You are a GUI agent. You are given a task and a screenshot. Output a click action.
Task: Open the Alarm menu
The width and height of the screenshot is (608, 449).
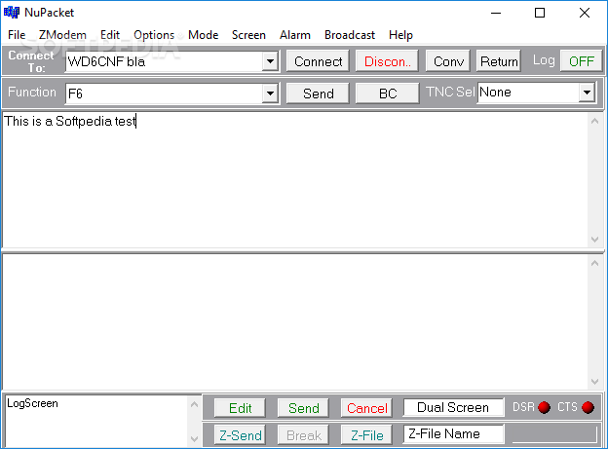tap(295, 35)
